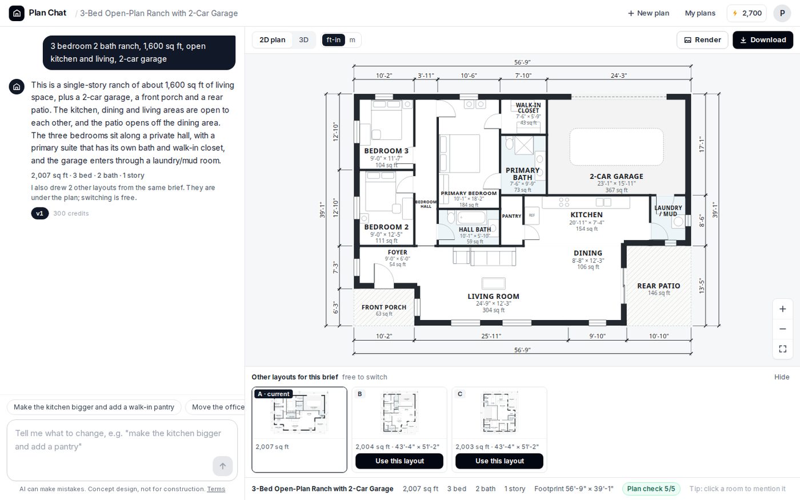The image size is (800, 500).
Task: Select layout C thumbnail preview
Action: coord(499,413)
